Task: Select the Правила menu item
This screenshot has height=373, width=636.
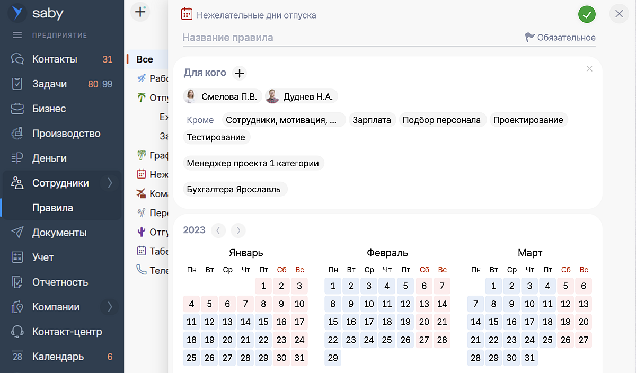Action: 52,208
